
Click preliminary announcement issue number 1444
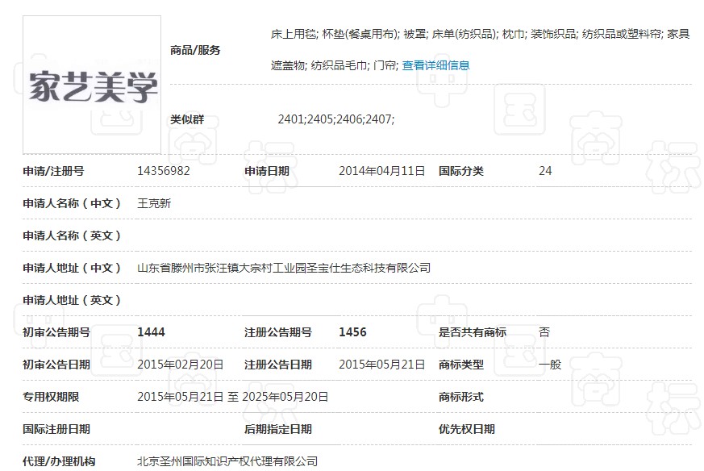152,332
